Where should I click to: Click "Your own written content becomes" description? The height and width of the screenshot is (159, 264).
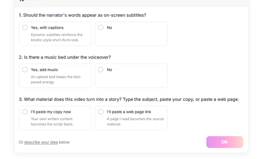coord(52,121)
